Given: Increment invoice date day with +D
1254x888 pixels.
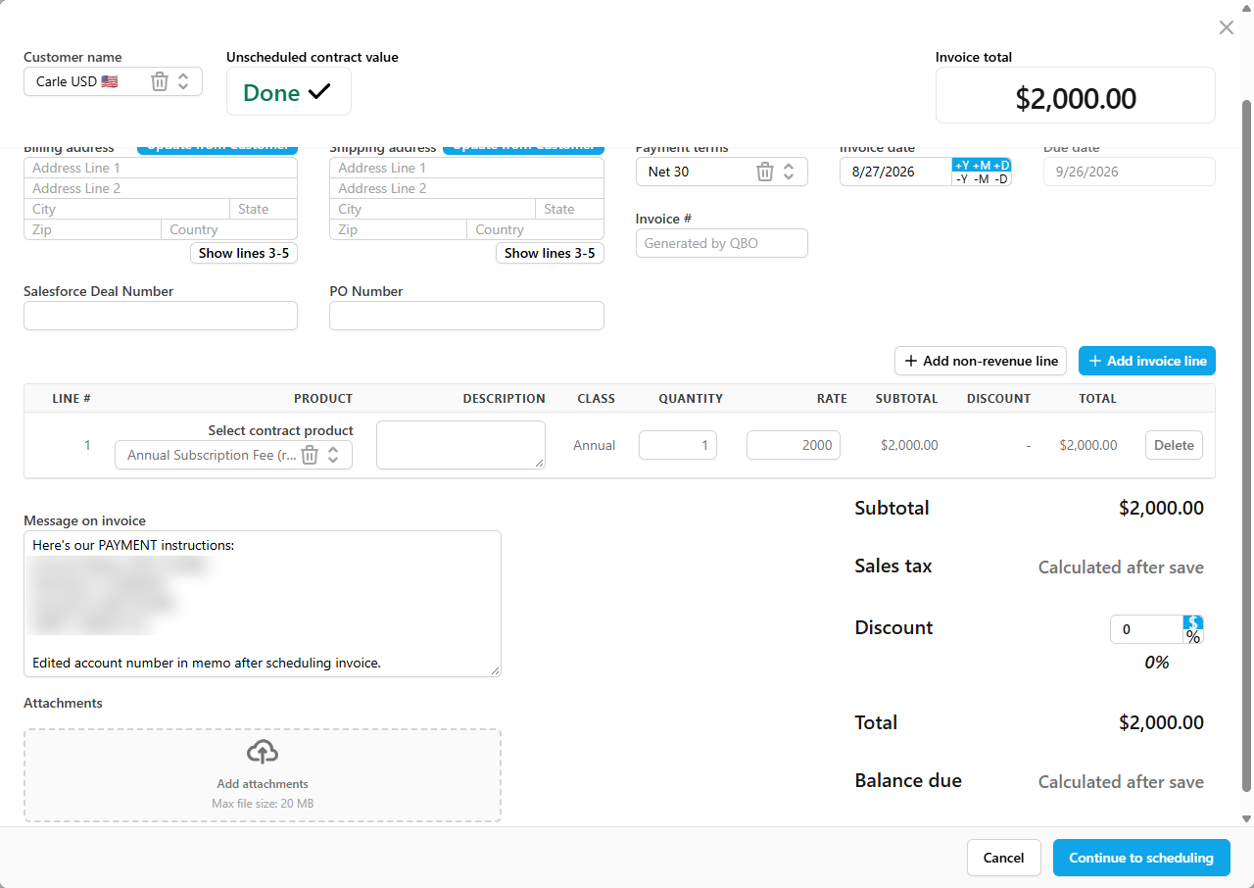Looking at the screenshot, I should (x=1001, y=165).
